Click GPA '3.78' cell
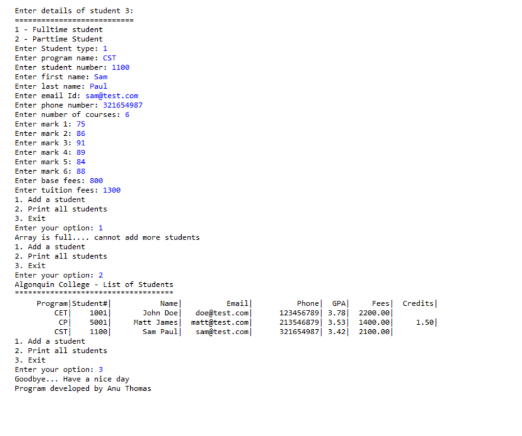Image resolution: width=522 pixels, height=436 pixels. [336, 313]
